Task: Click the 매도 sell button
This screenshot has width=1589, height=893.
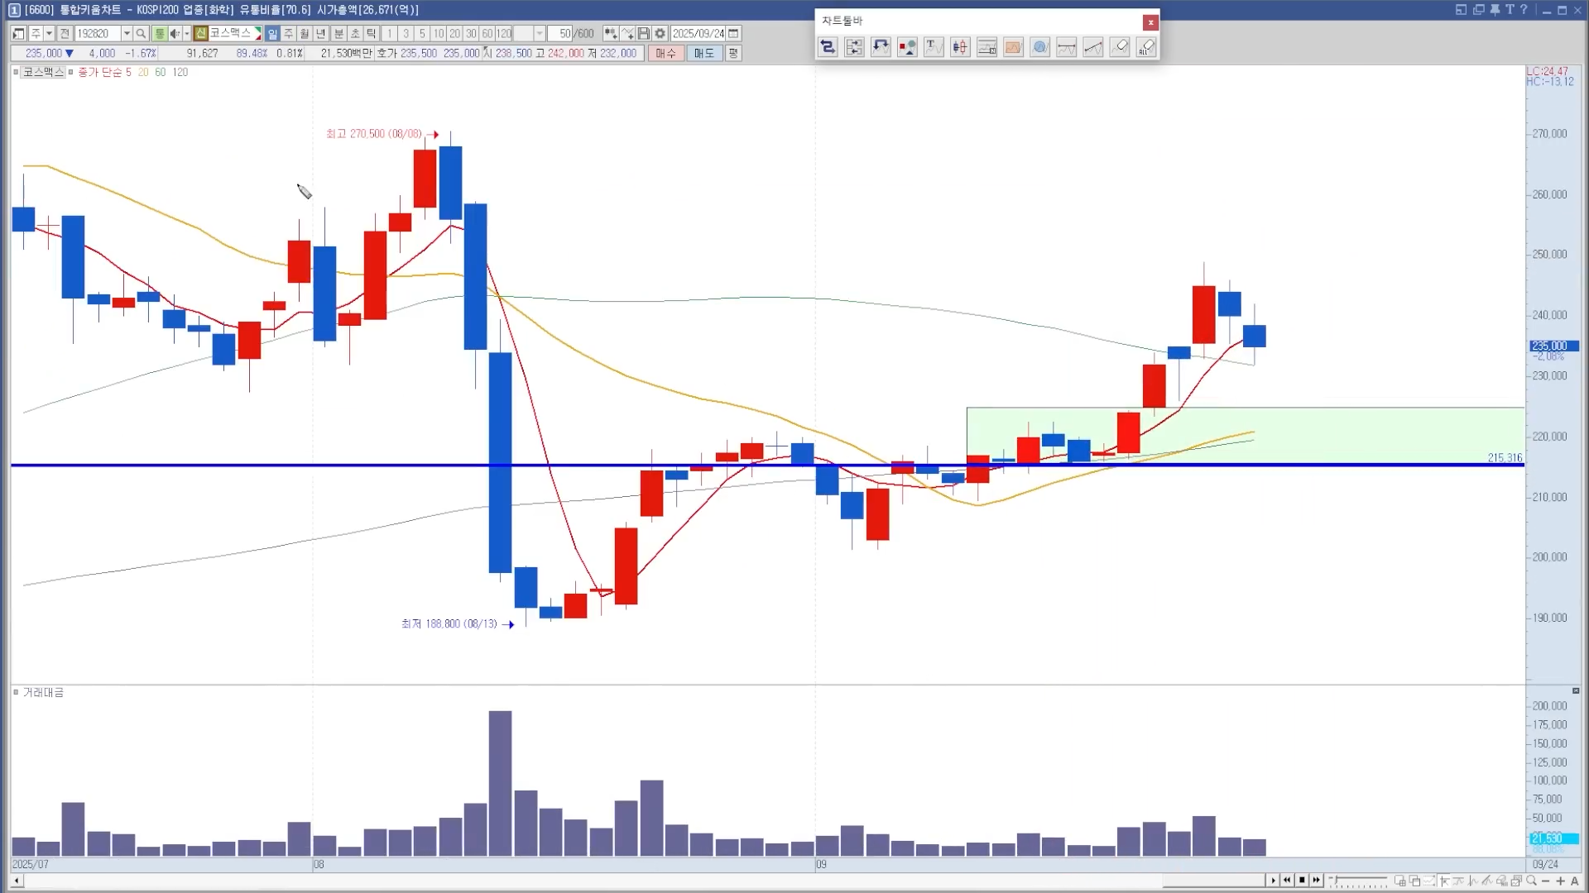Action: pyautogui.click(x=703, y=53)
